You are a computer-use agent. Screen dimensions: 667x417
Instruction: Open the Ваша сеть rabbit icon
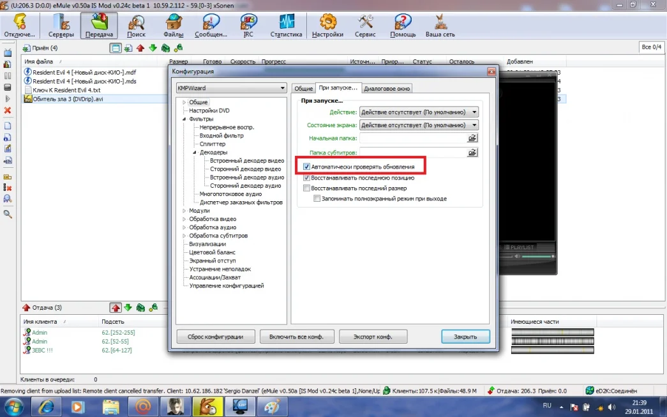click(x=440, y=26)
